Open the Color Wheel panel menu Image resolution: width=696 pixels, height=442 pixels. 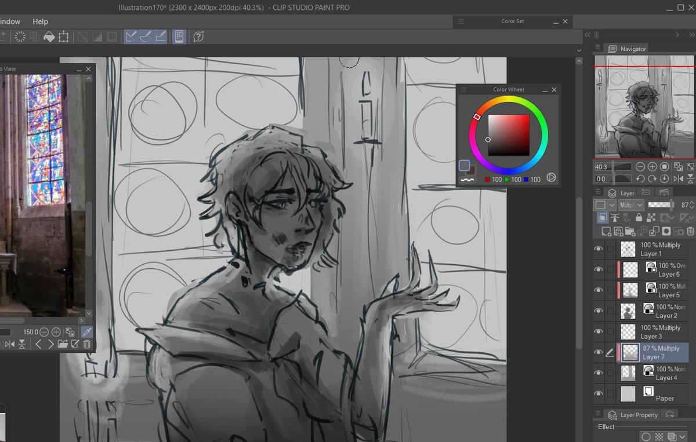463,90
